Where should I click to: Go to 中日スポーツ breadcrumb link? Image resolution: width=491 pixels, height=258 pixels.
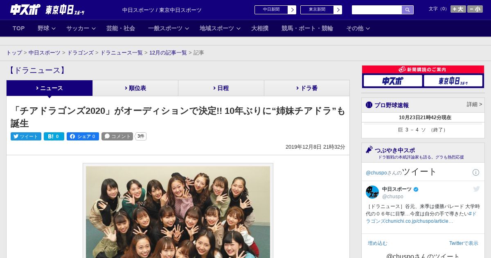[x=45, y=53]
